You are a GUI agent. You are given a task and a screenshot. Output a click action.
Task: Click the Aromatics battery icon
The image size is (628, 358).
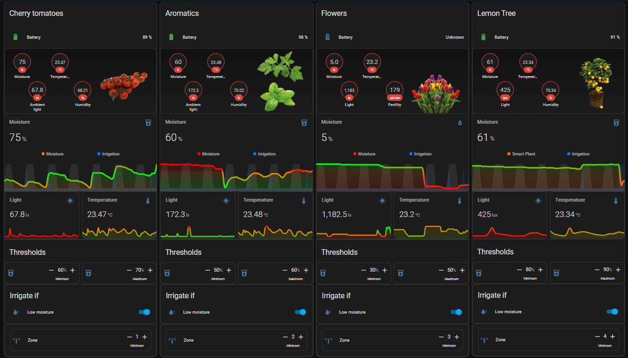(171, 37)
